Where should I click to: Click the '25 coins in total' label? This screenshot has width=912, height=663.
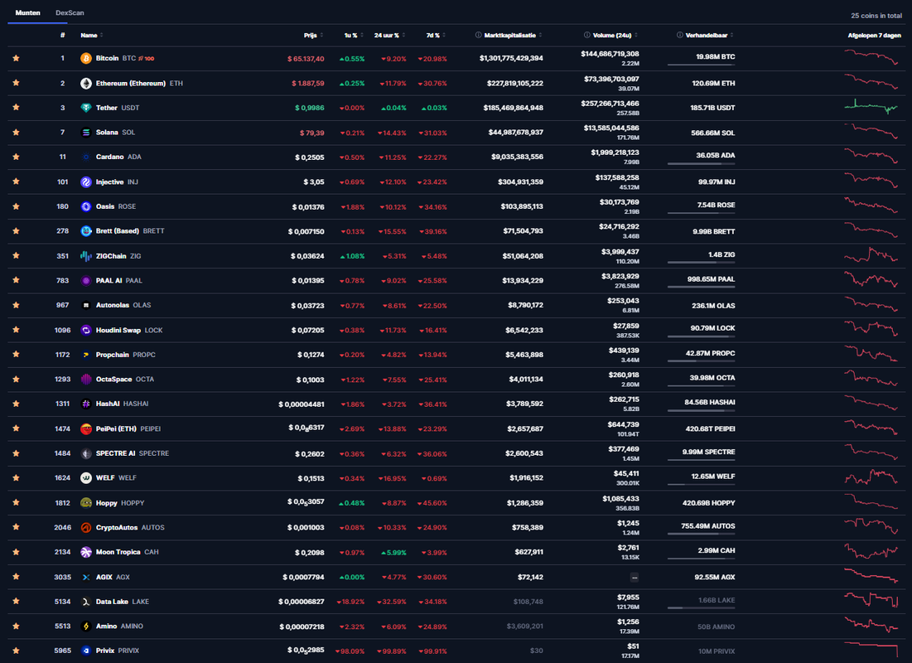(x=876, y=16)
